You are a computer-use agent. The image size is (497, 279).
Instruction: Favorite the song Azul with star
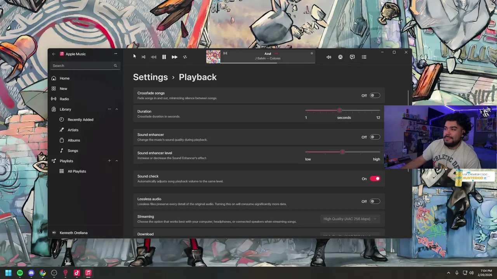click(311, 53)
